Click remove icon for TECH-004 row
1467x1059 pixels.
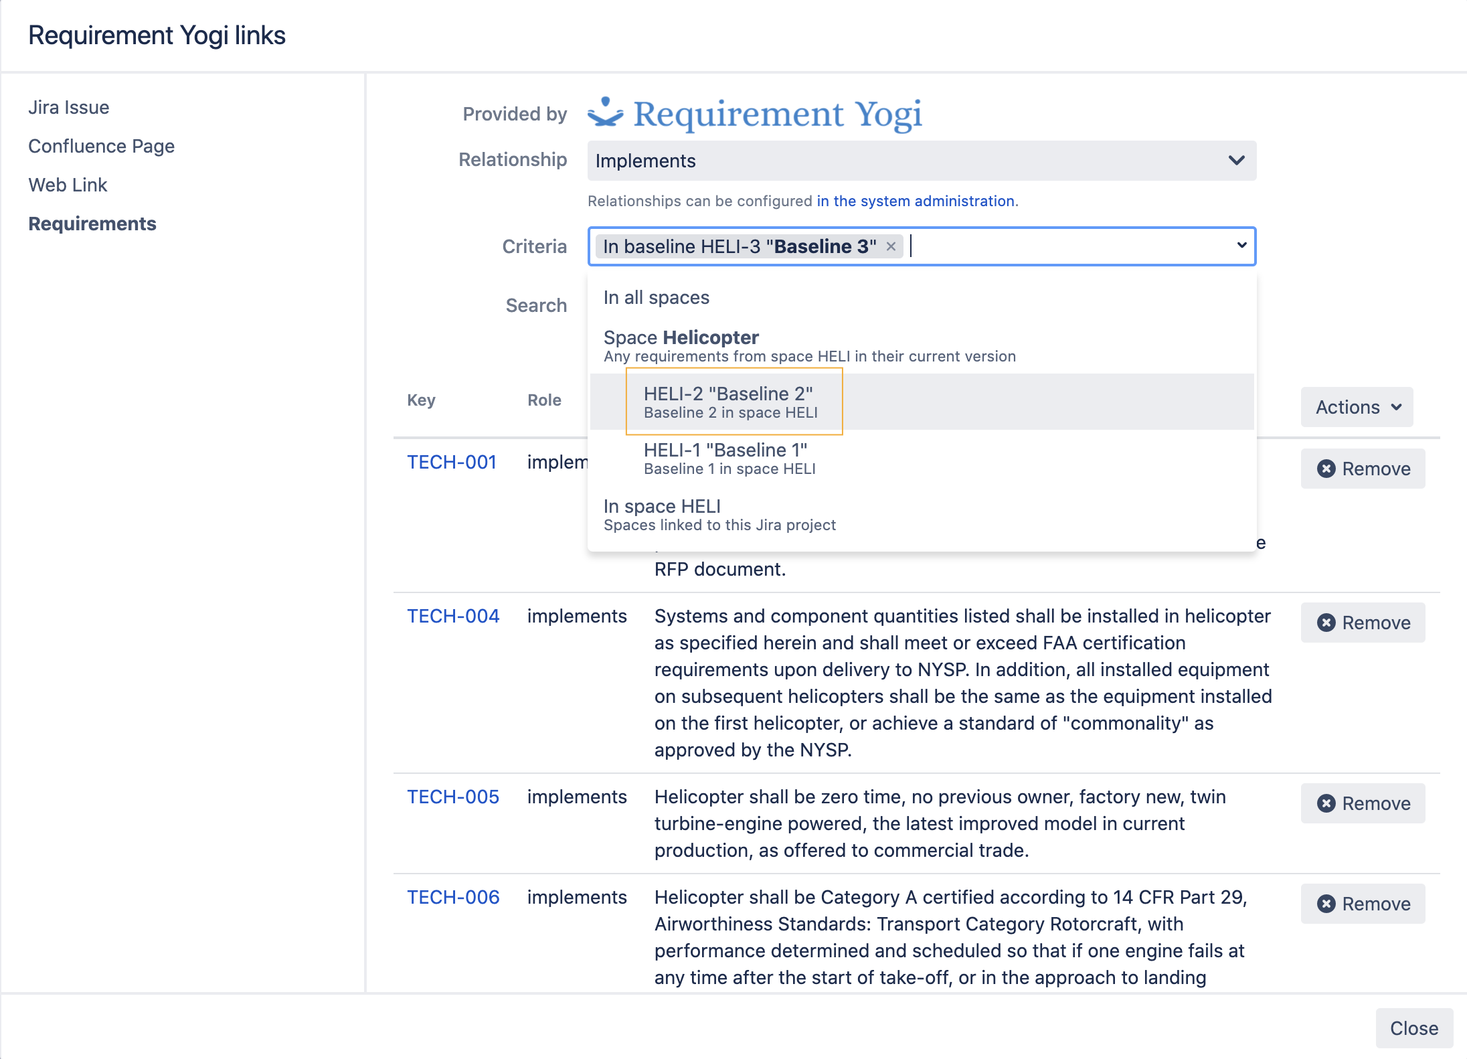coord(1326,623)
